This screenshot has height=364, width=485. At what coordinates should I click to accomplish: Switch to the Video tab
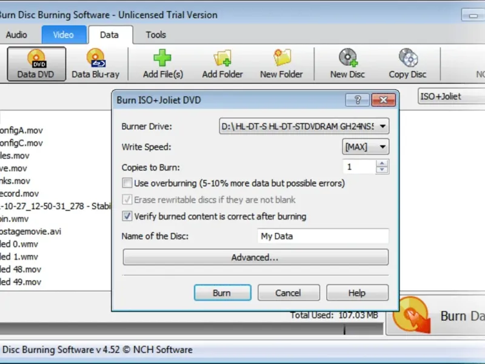pyautogui.click(x=64, y=35)
